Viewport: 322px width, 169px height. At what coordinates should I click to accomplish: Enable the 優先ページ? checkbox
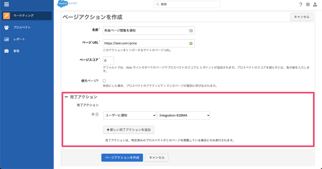click(104, 81)
